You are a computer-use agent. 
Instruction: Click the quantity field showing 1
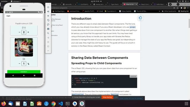[x=24, y=64]
